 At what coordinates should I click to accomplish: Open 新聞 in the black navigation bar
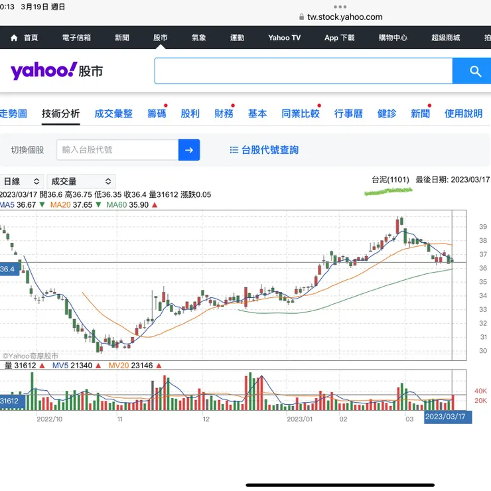click(122, 38)
